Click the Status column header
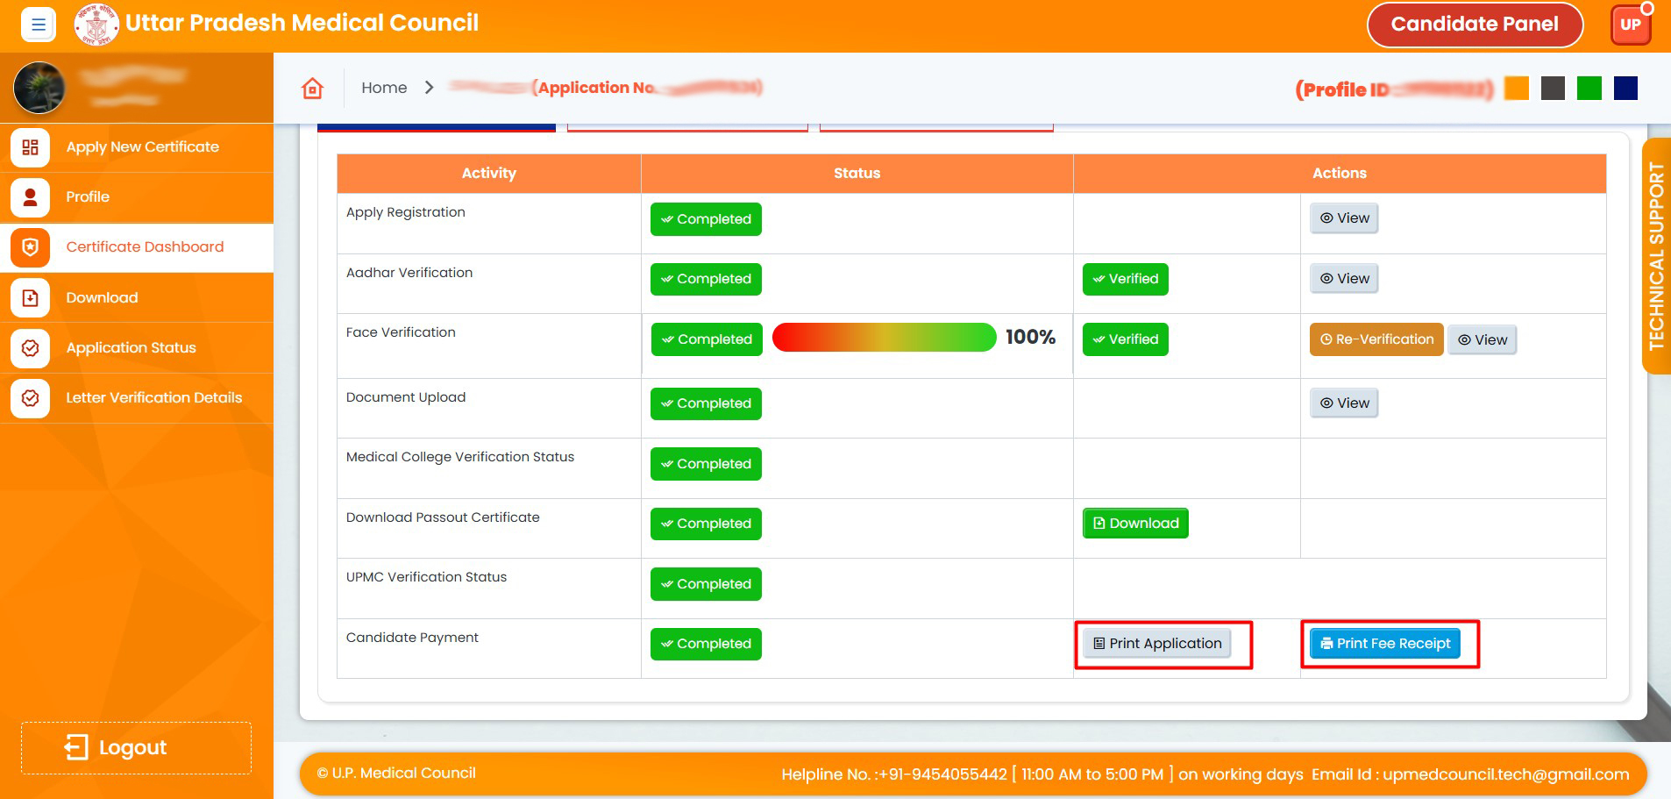The image size is (1671, 799). coord(857,174)
